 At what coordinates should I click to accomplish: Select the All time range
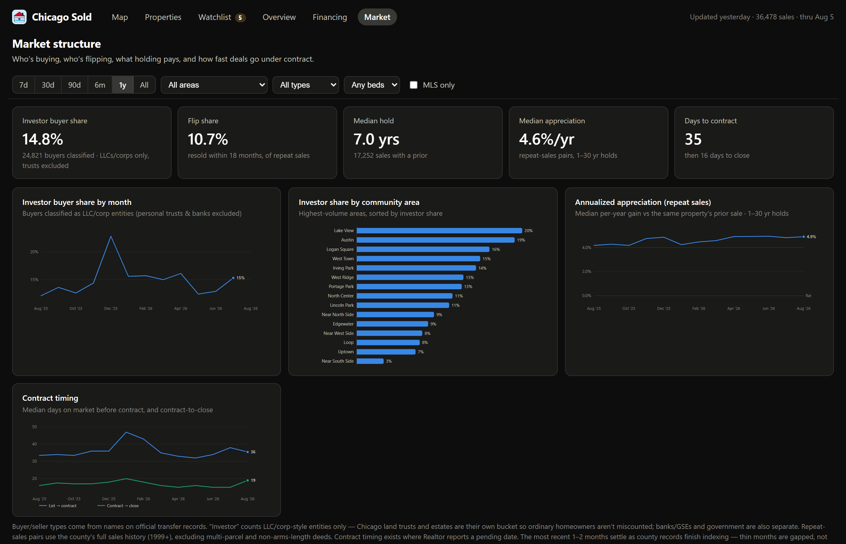pyautogui.click(x=144, y=85)
